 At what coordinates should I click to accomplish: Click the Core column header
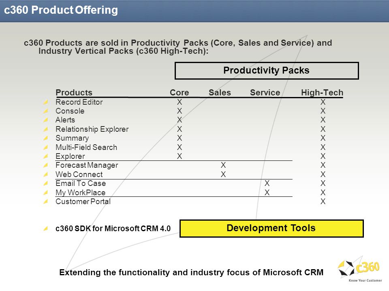[180, 92]
